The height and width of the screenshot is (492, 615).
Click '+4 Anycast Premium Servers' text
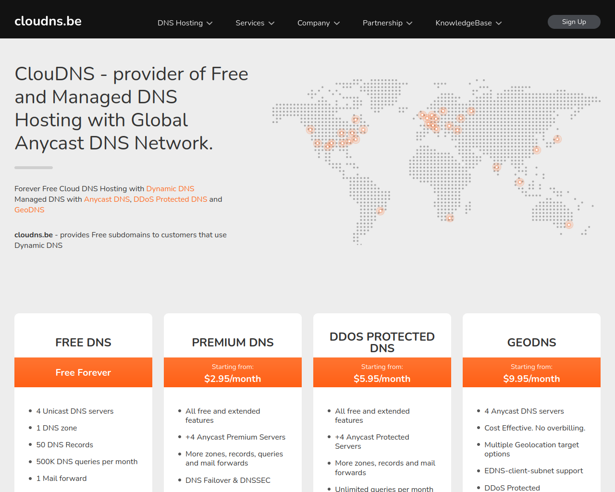(x=235, y=437)
